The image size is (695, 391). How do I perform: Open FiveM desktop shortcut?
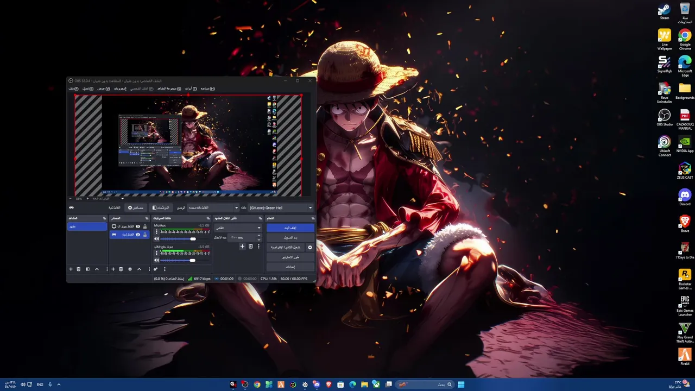(x=685, y=357)
